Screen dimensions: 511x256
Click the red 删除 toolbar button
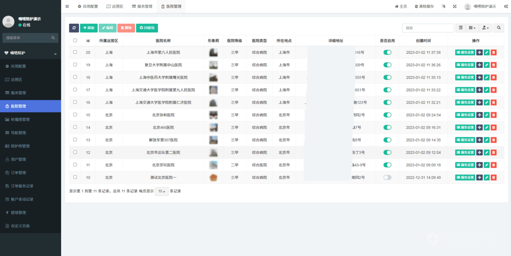coord(126,28)
